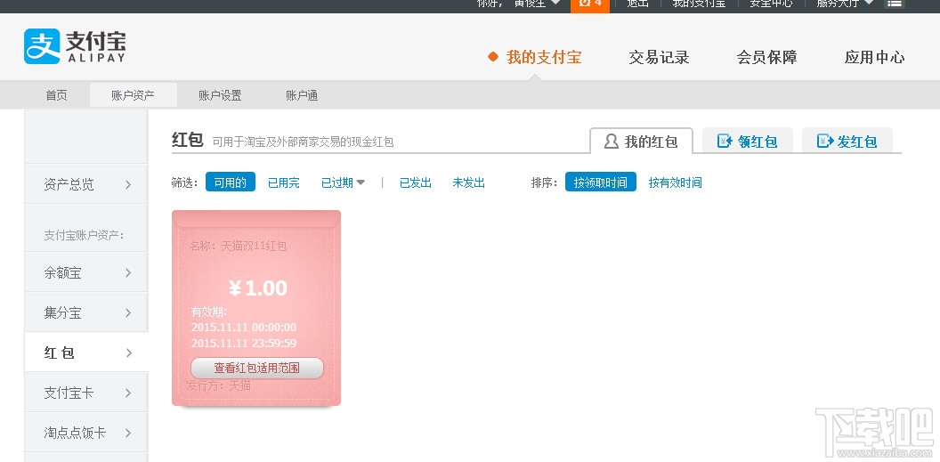The image size is (940, 462).
Task: Open 资产总览 in the sidebar
Action: point(86,184)
